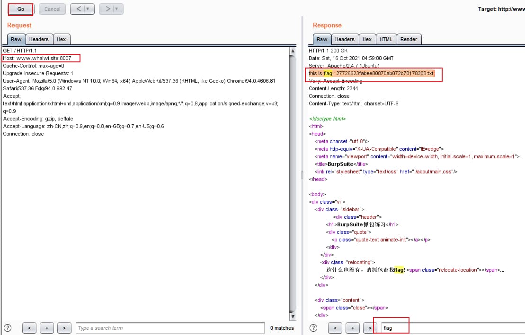Select the Request Raw tab
This screenshot has width=525, height=335.
click(16, 39)
